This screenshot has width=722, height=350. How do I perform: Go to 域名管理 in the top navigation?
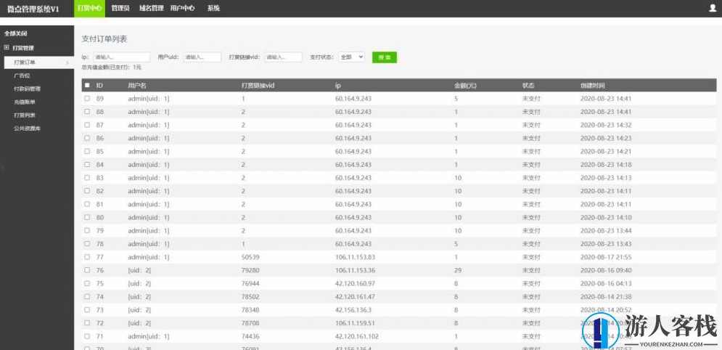point(150,8)
